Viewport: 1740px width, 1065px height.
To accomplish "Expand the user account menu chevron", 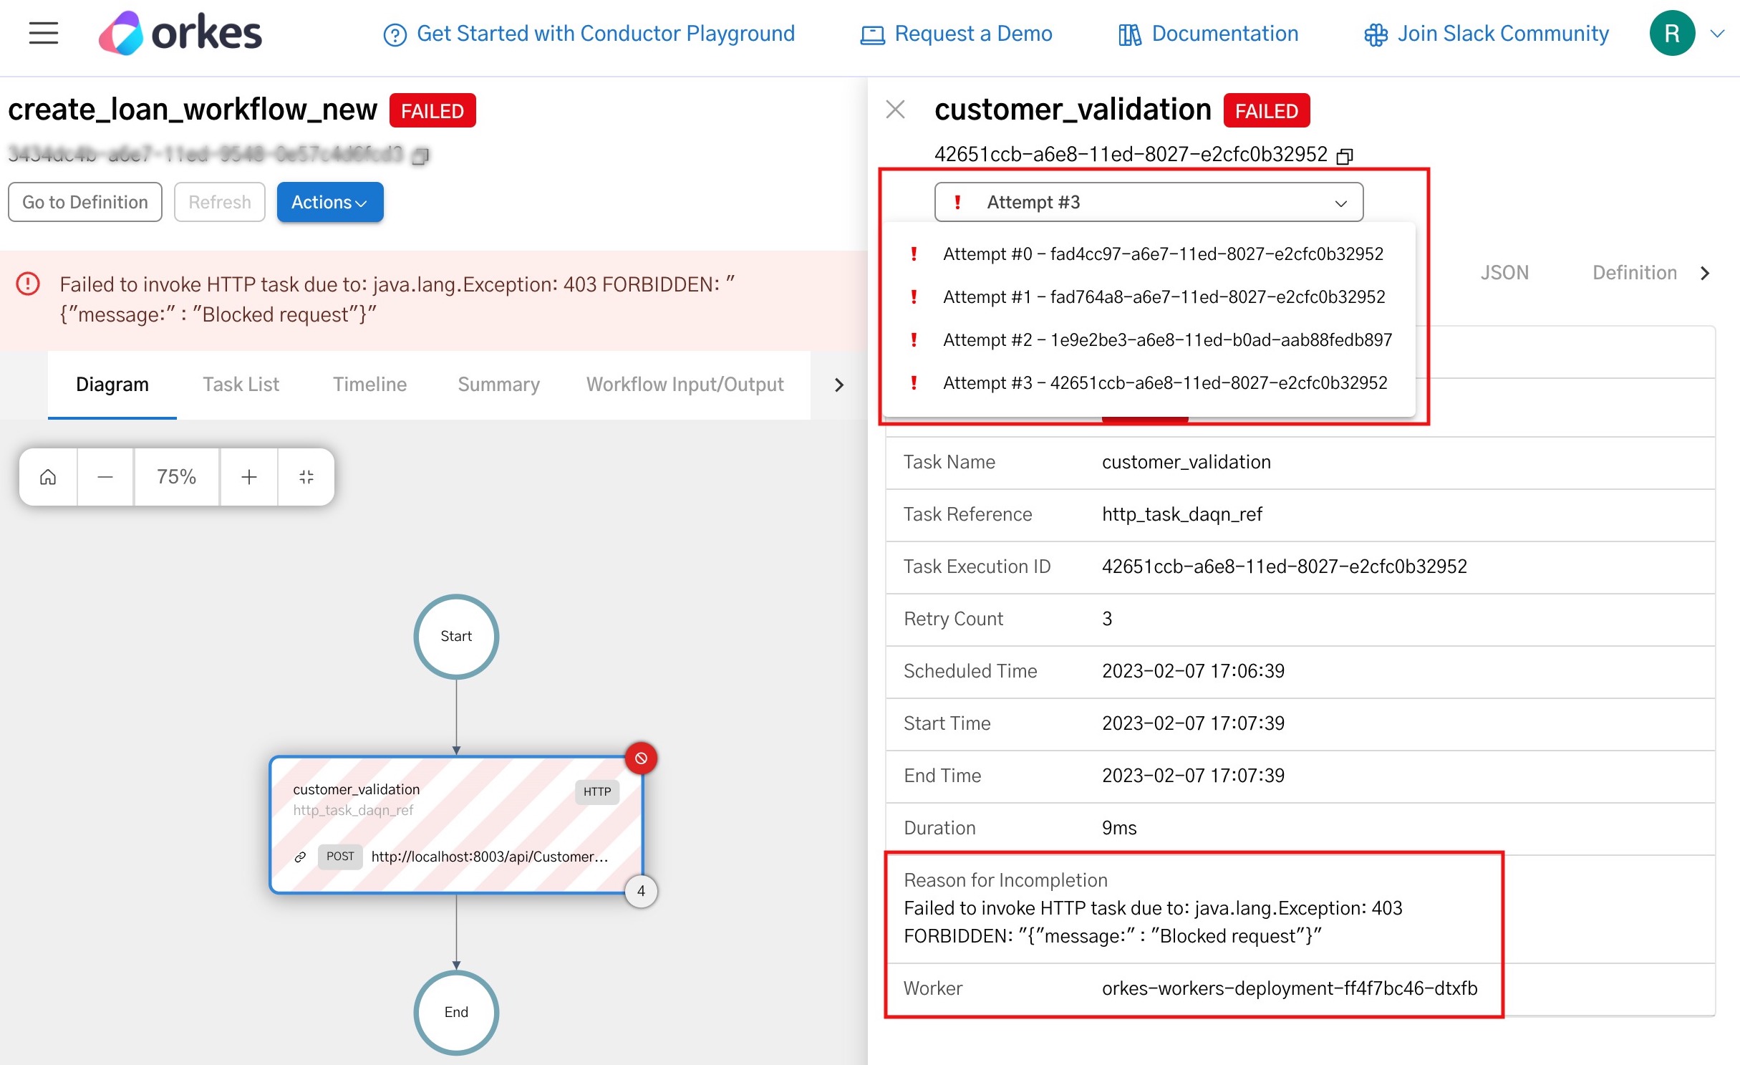I will (x=1717, y=33).
